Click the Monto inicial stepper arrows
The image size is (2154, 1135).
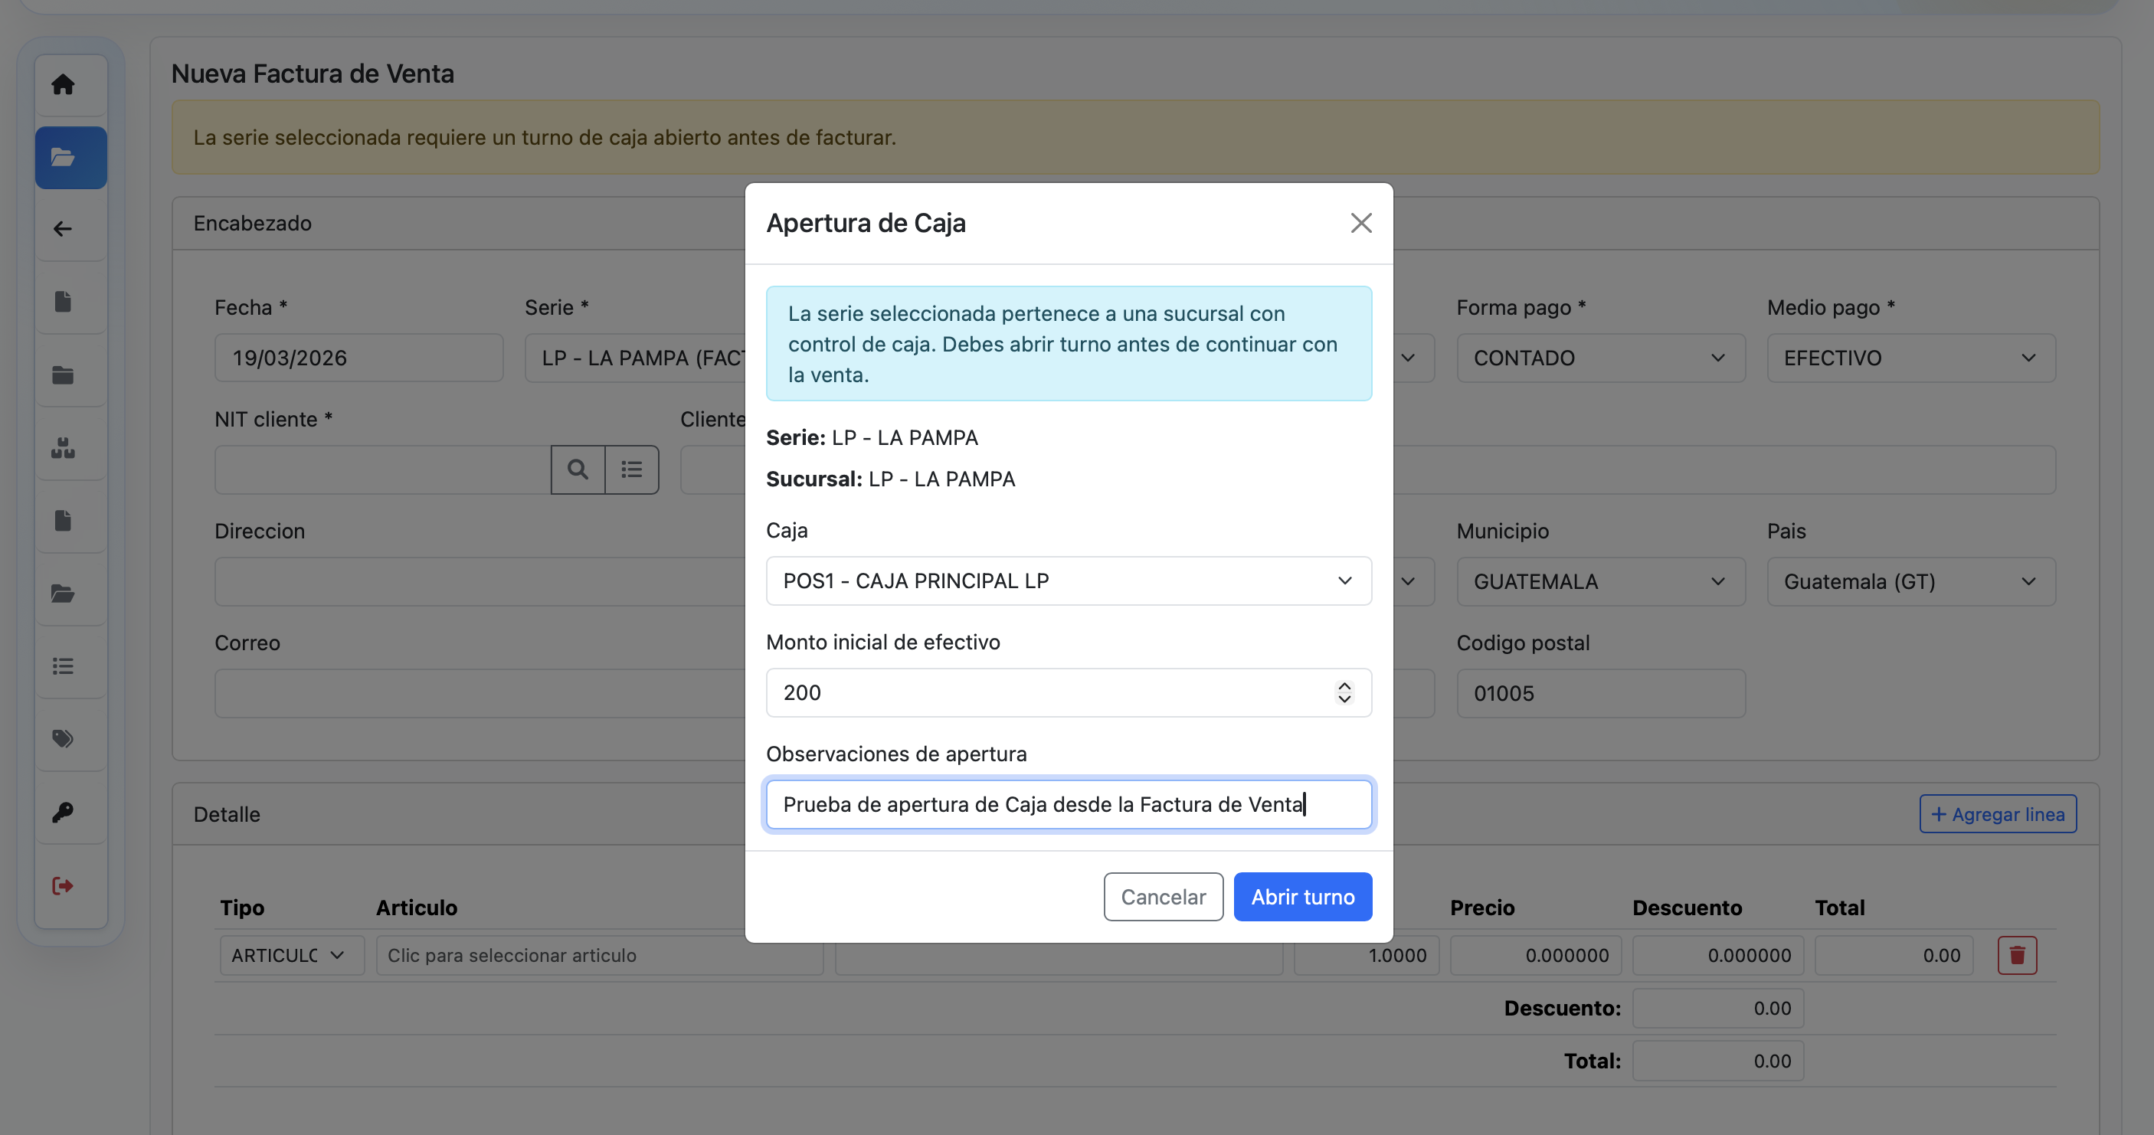(1344, 692)
